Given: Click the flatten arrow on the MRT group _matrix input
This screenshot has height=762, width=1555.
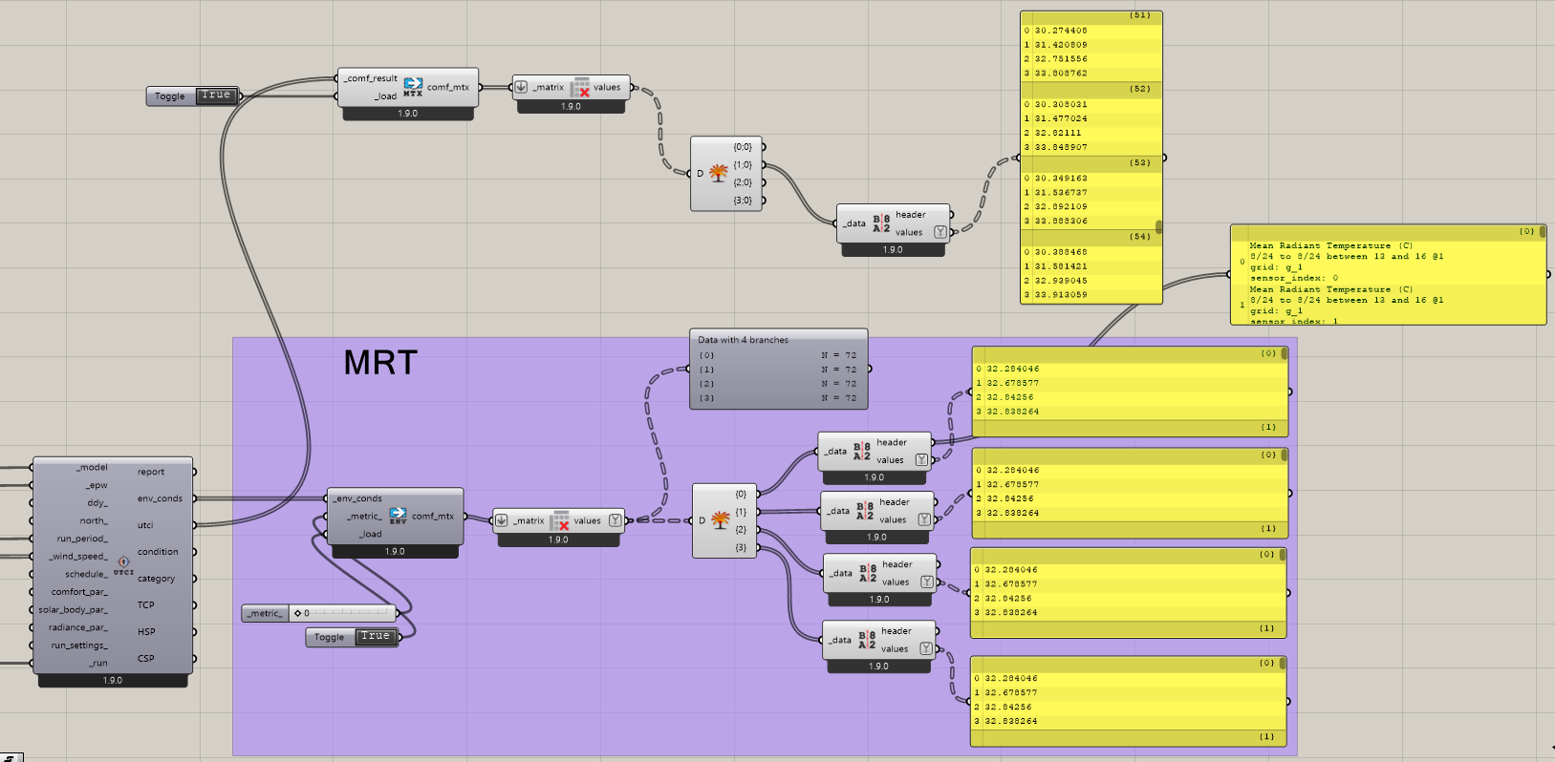Looking at the screenshot, I should coord(502,520).
